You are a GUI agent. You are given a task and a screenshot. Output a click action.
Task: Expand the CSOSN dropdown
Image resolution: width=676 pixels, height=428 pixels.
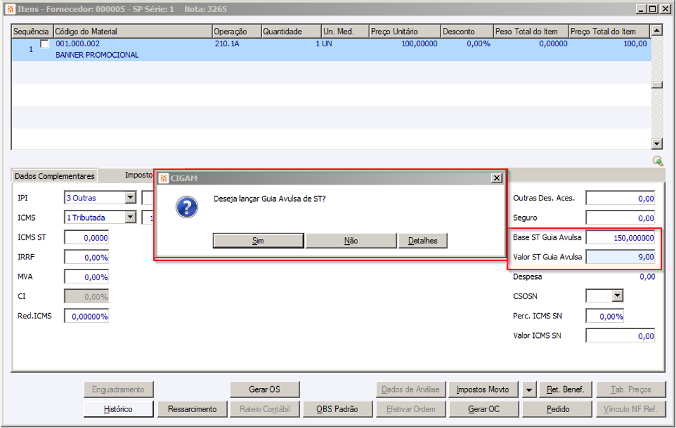(x=618, y=296)
